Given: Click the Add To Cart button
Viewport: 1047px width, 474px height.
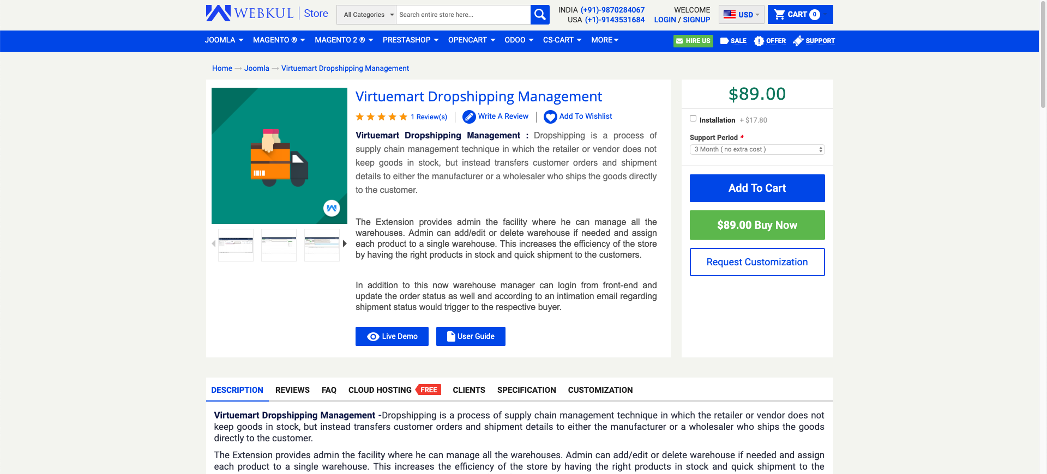Looking at the screenshot, I should pos(757,188).
